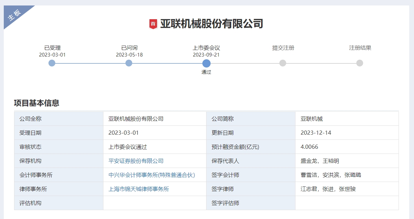Viewport: 414px width, 219px height.
Task: Click the 签字评估师 table label
Action: (225, 203)
